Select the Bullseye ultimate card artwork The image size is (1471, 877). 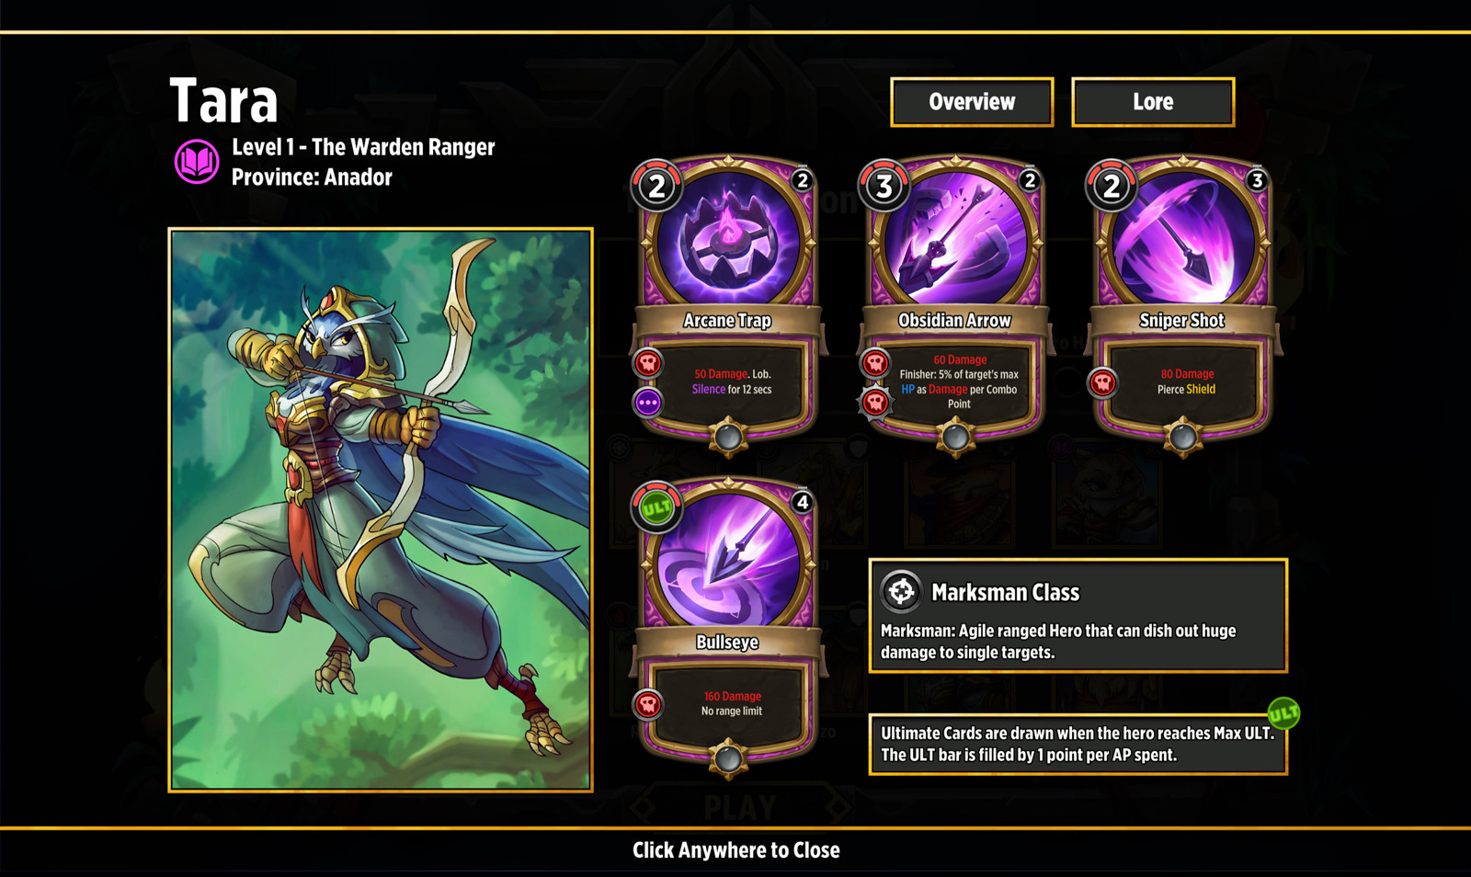pos(727,561)
